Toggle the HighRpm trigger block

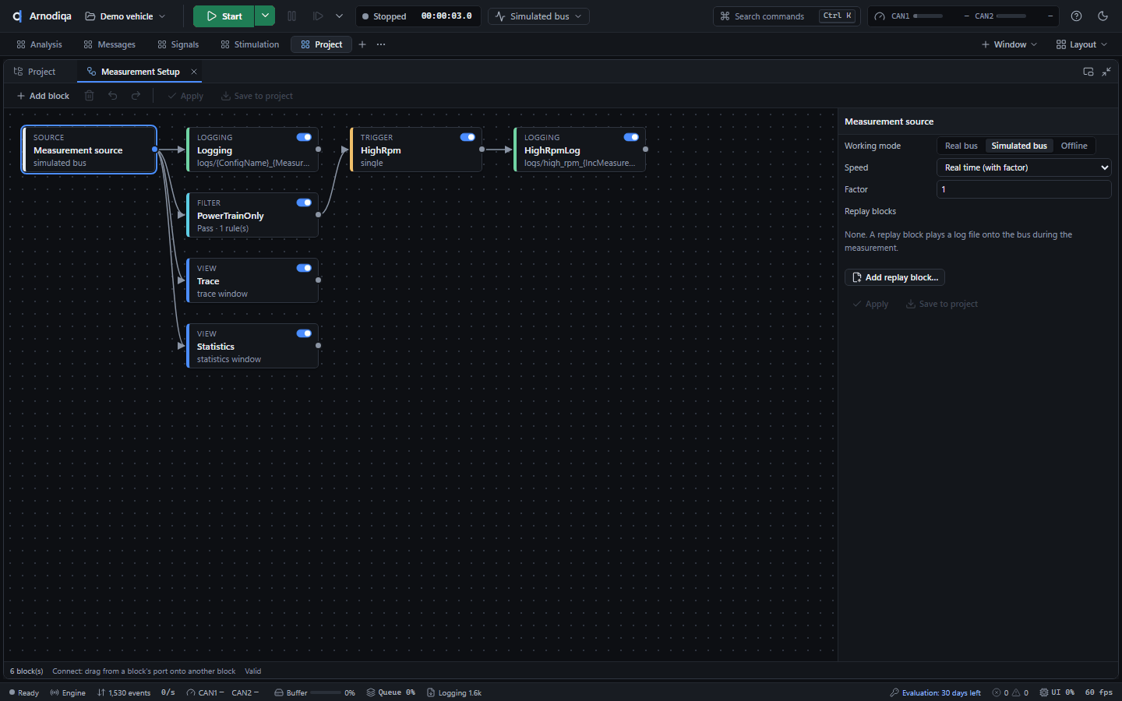pyautogui.click(x=467, y=137)
